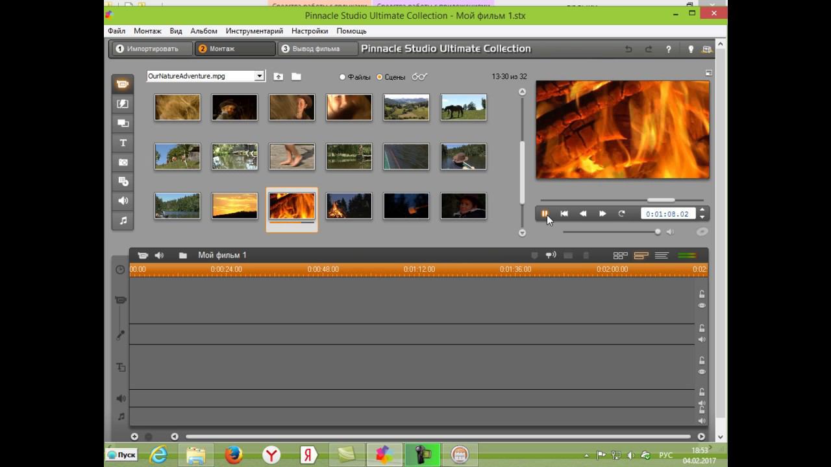Switch to storyboard view icon

620,256
